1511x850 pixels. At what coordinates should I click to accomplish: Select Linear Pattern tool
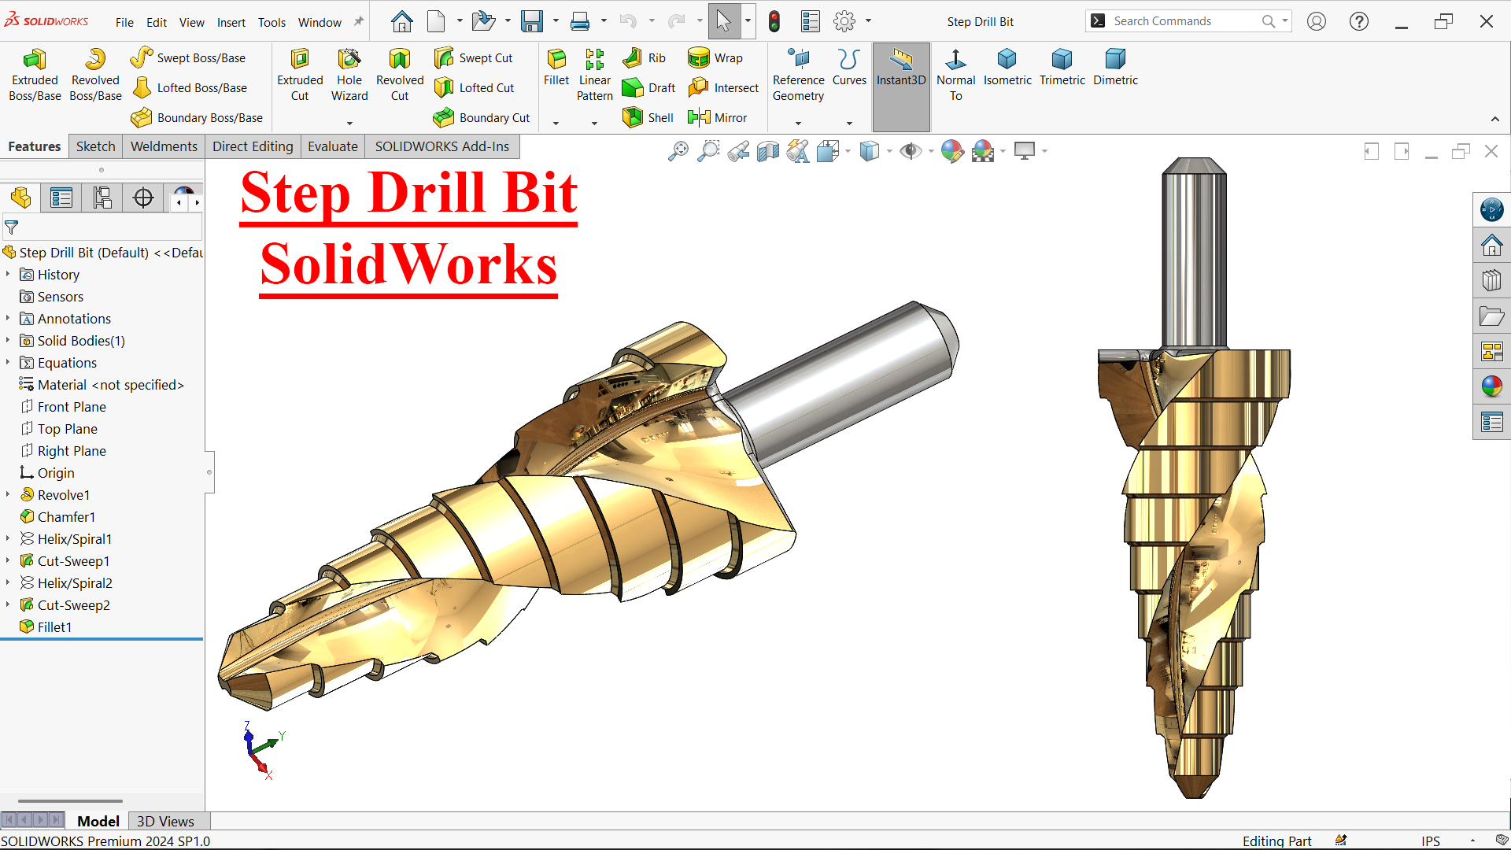[594, 75]
